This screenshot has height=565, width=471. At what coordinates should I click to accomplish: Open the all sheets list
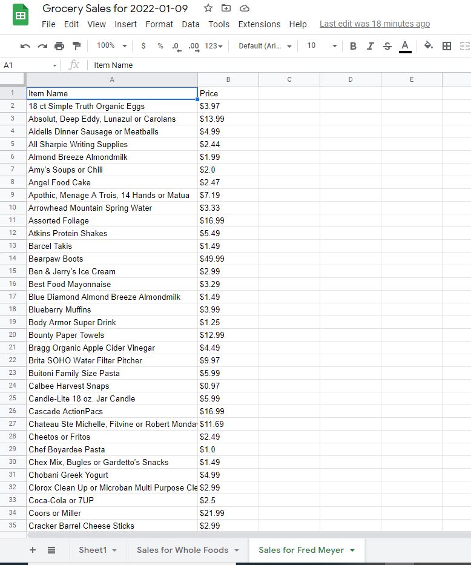point(51,550)
